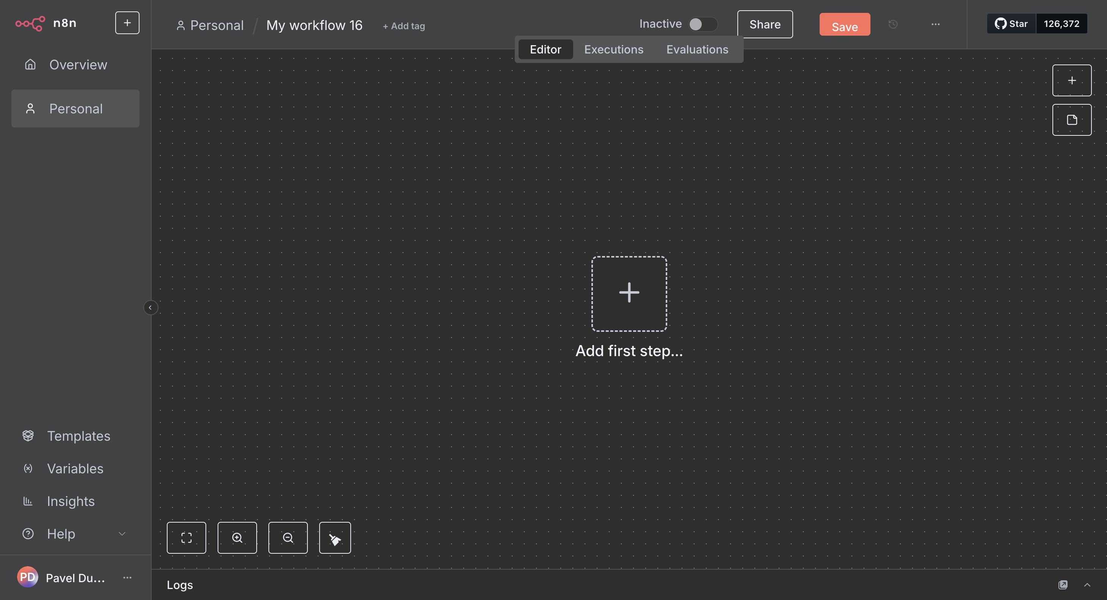Collapse the left sidebar

pyautogui.click(x=150, y=307)
